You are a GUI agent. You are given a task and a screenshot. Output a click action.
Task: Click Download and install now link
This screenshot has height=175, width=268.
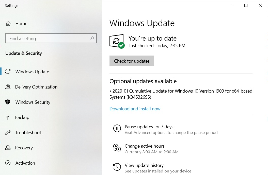coord(135,109)
